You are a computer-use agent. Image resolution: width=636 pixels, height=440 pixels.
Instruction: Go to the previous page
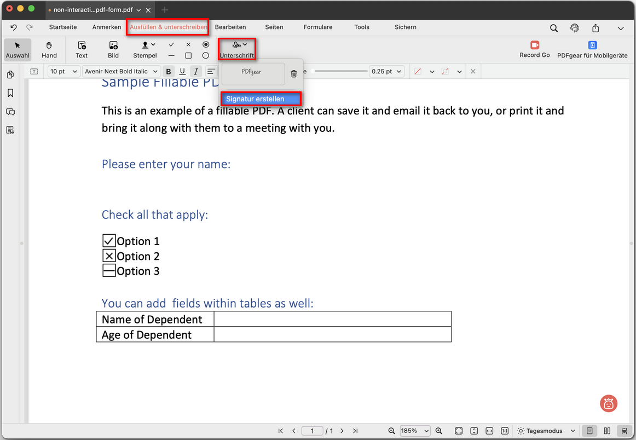(294, 431)
